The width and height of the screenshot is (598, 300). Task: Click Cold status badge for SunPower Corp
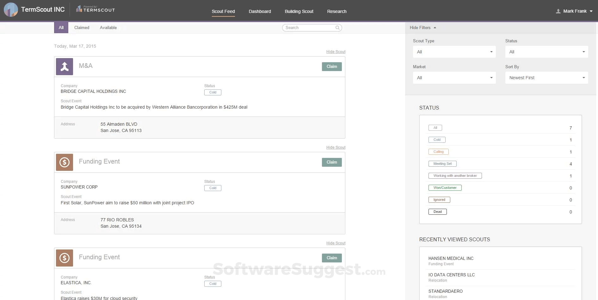tap(213, 188)
